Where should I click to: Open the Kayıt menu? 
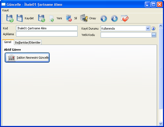tap(6, 10)
